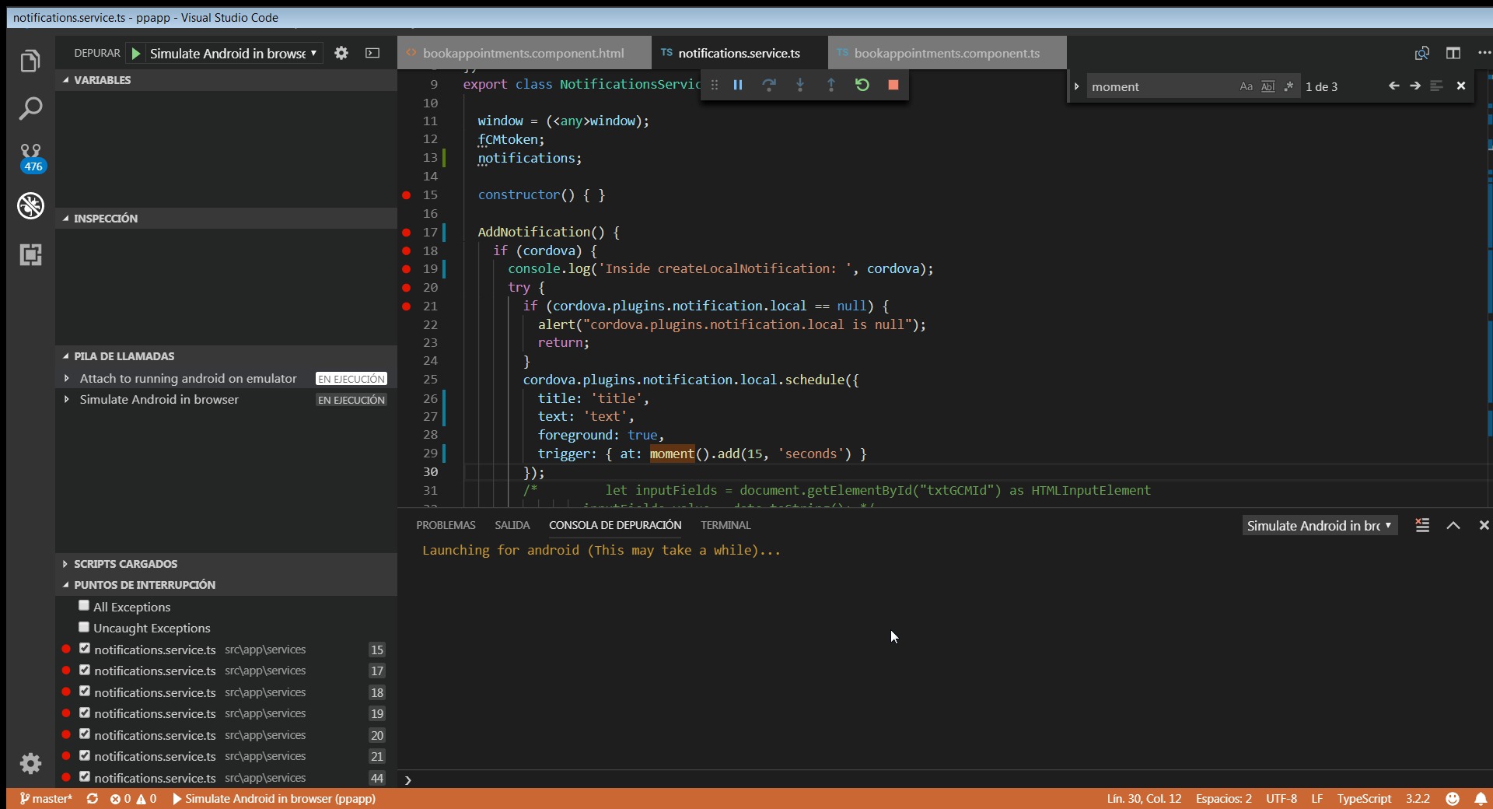Open the Simulate Android in browser debug dropdown

[x=314, y=53]
